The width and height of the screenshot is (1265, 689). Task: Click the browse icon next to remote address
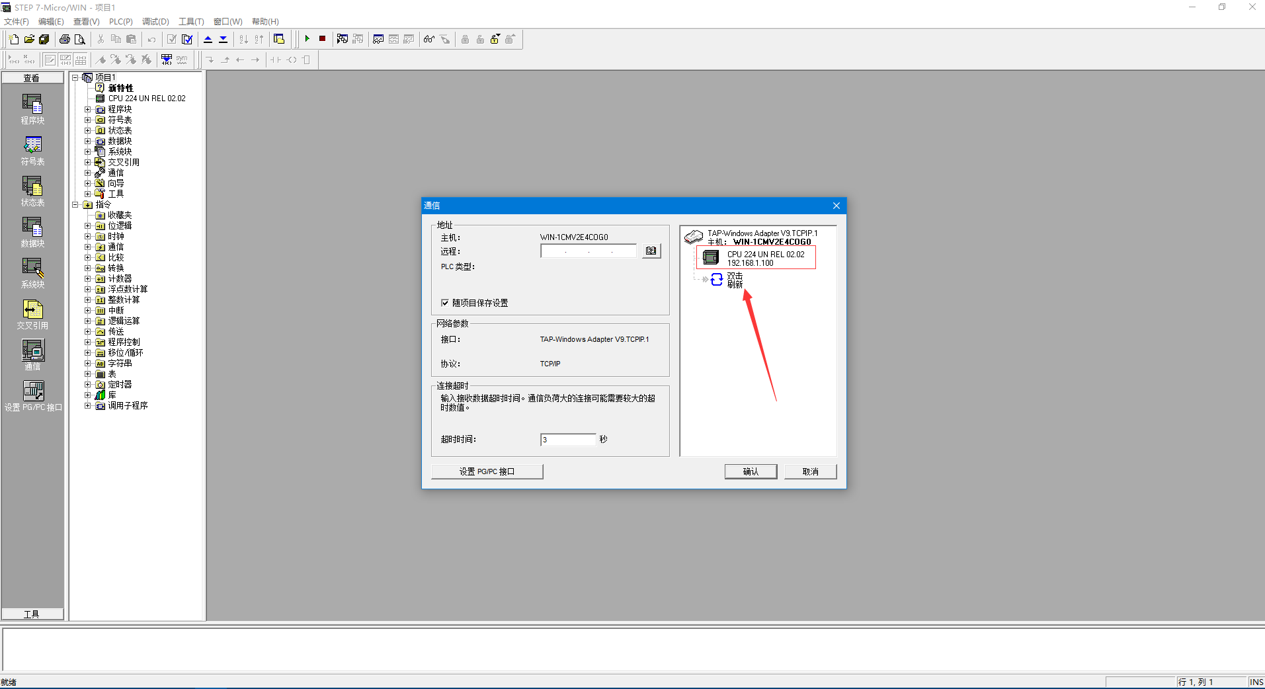click(x=651, y=251)
